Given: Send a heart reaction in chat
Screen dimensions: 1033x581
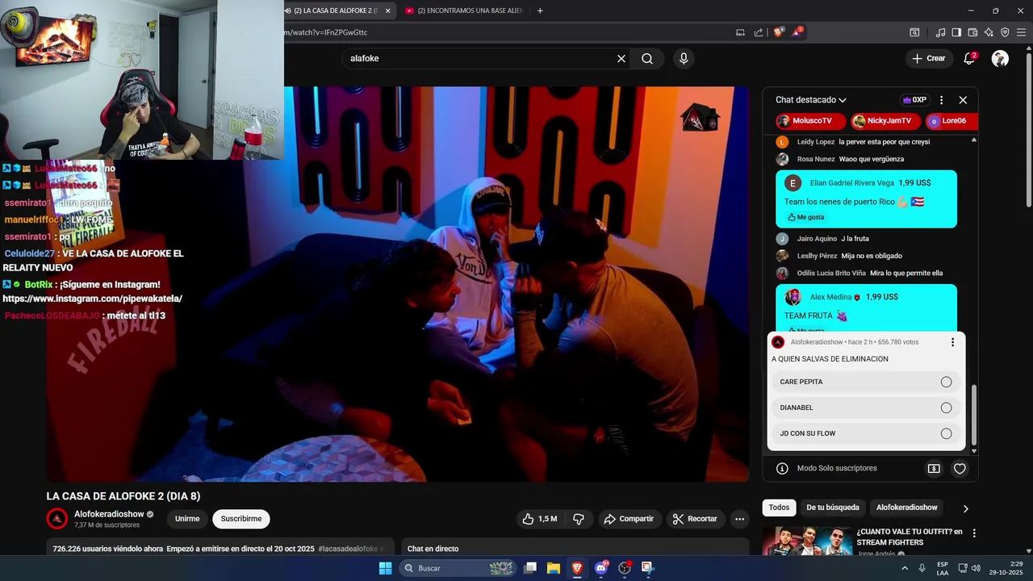Looking at the screenshot, I should click(x=960, y=468).
